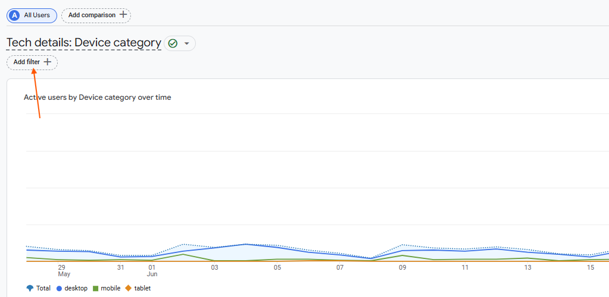The height and width of the screenshot is (297, 609).
Task: Click the mobile legend label
Action: (111, 289)
